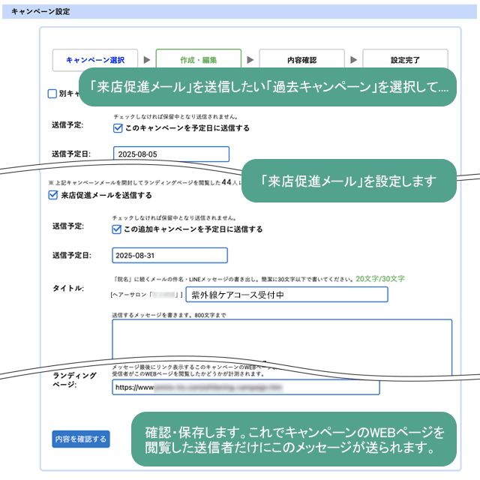The height and width of the screenshot is (480, 480).
Task: Focus the 紫外線ケアコース受付中 title field
Action: coord(286,295)
